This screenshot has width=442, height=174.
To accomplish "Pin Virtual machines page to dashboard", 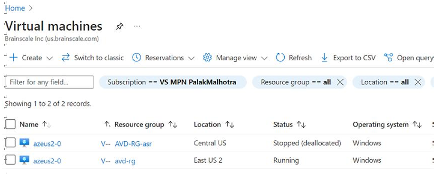I will (119, 27).
